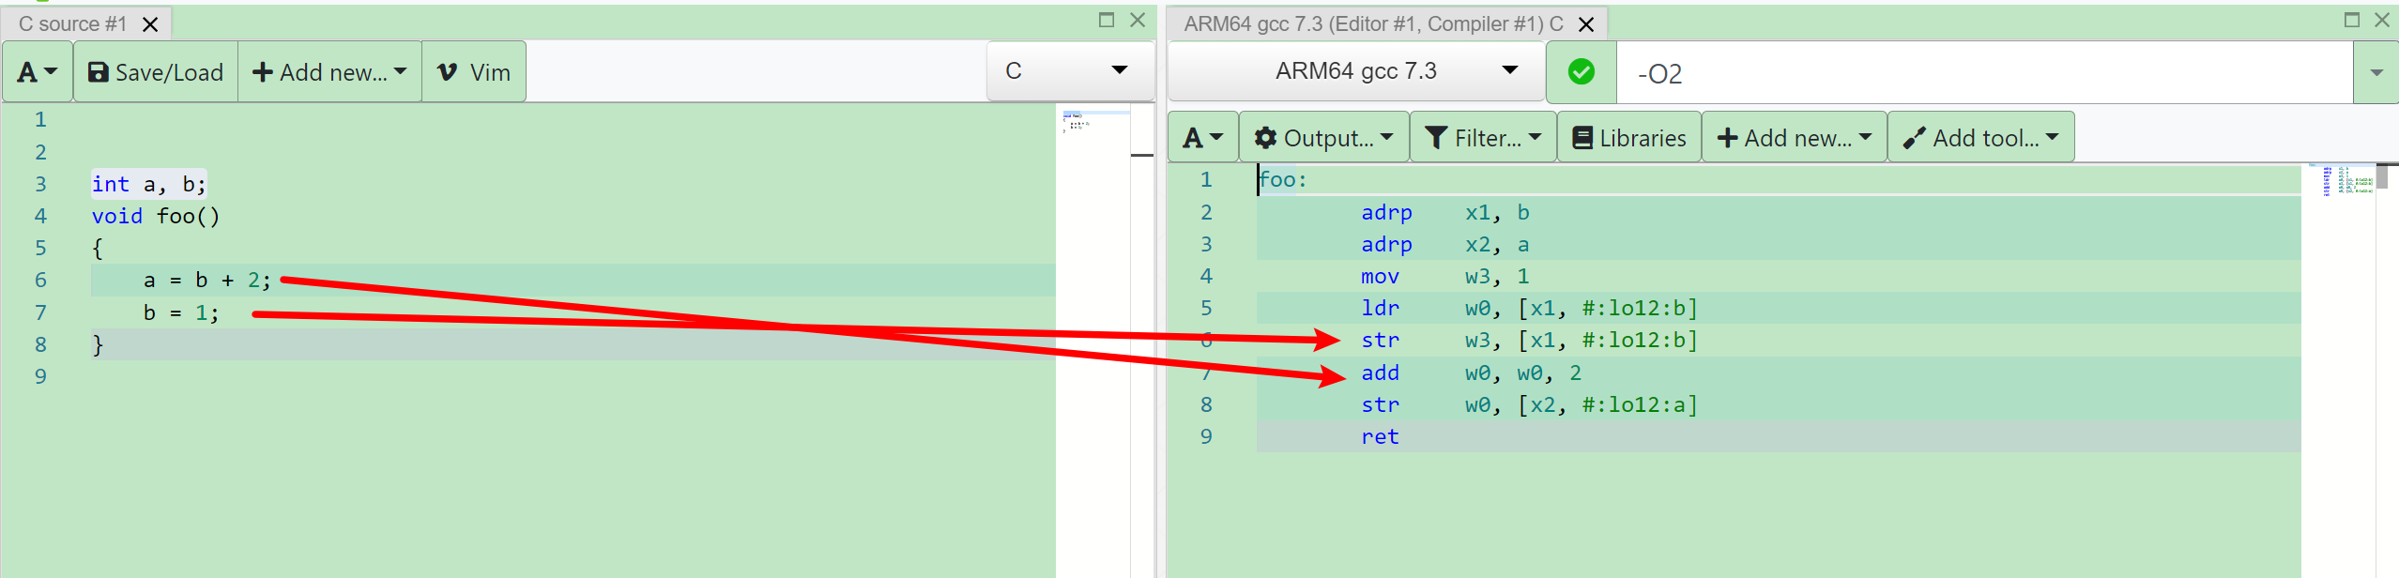Open the Filter options dropdown
This screenshot has width=2399, height=578.
click(1483, 138)
